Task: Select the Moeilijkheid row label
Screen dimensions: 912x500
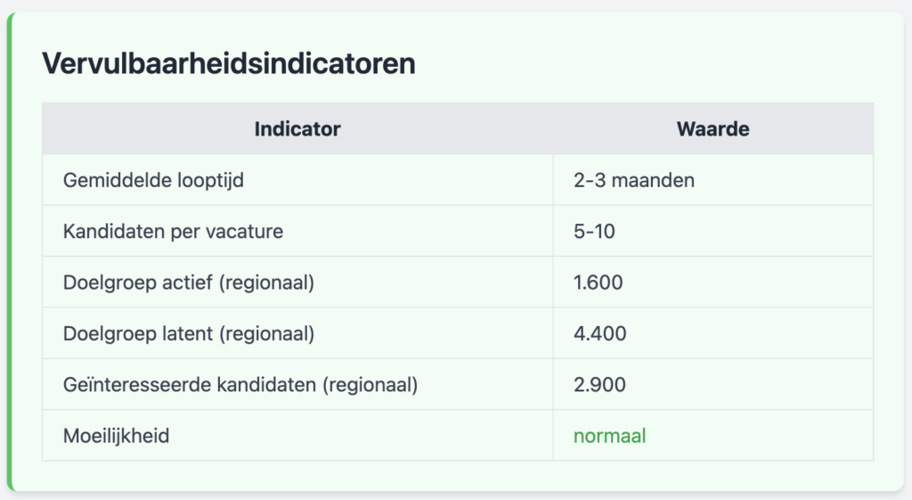Action: coord(116,436)
